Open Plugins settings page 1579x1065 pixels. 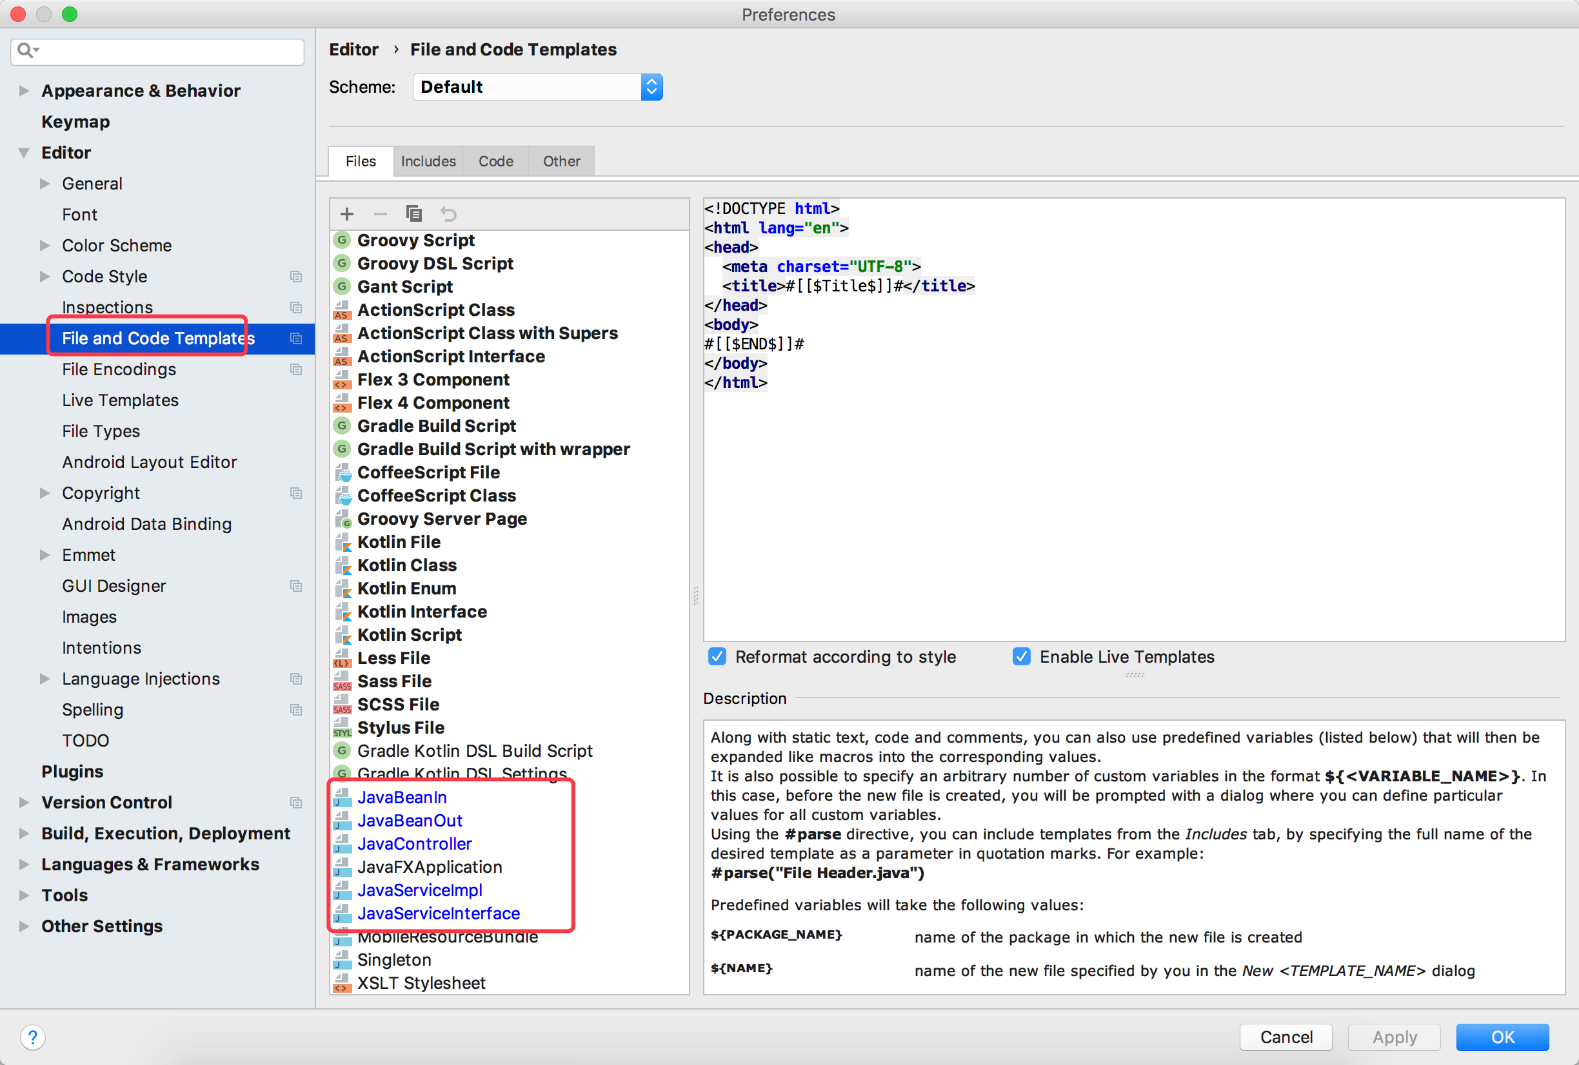pyautogui.click(x=72, y=772)
